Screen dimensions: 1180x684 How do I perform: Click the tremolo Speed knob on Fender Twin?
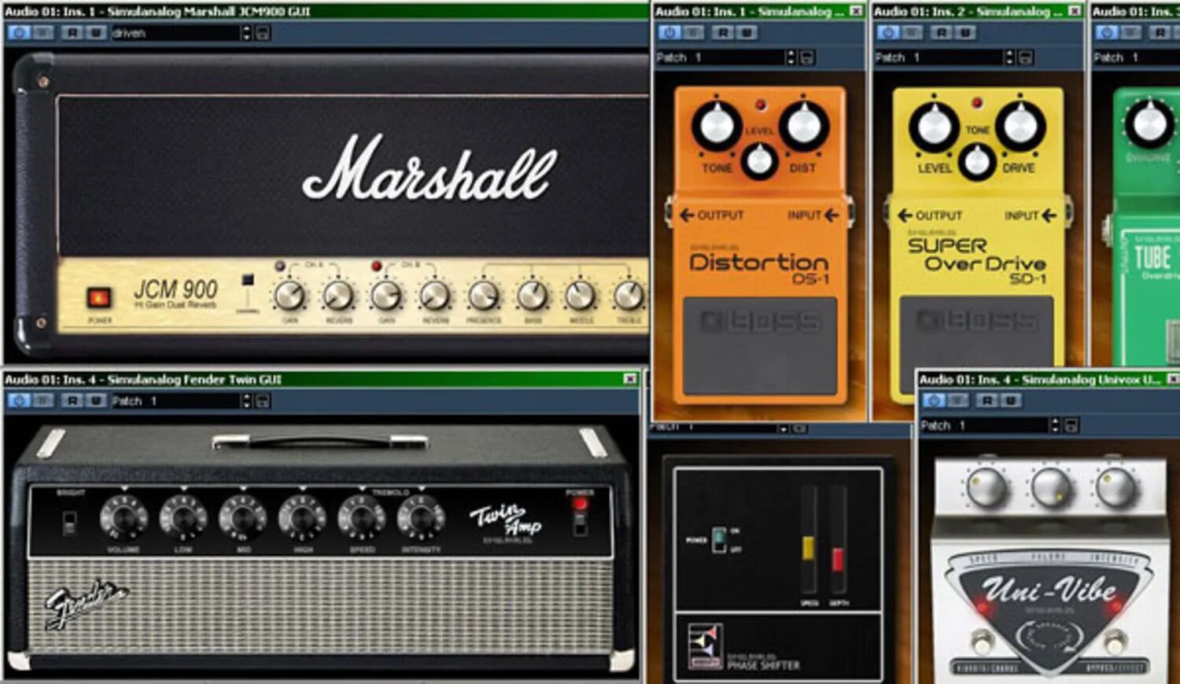point(362,517)
